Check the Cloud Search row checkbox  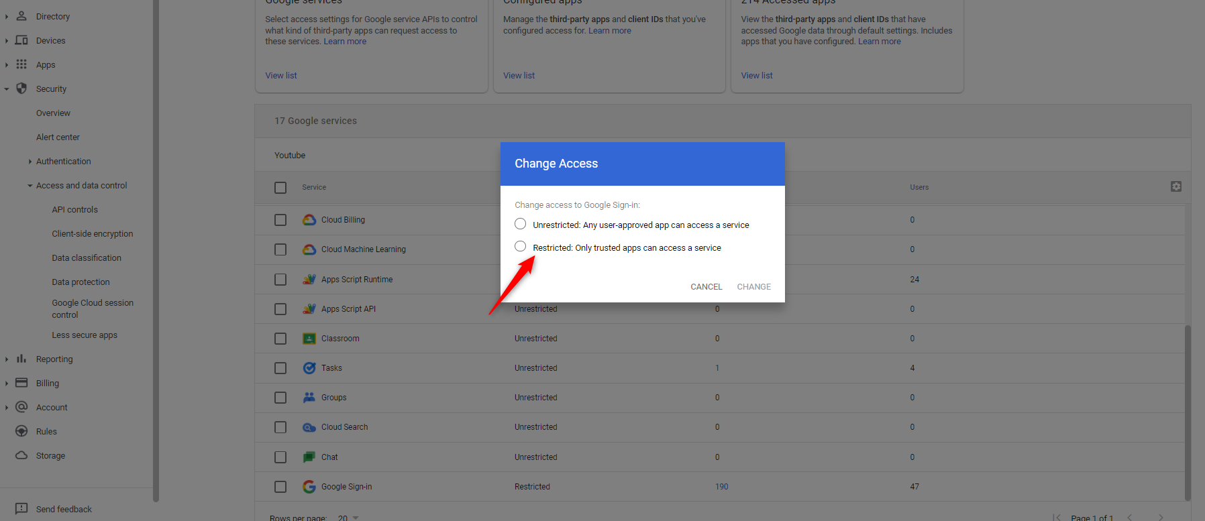[x=280, y=427]
